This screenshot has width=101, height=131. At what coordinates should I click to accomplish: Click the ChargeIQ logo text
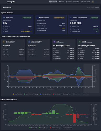pos(11,2)
